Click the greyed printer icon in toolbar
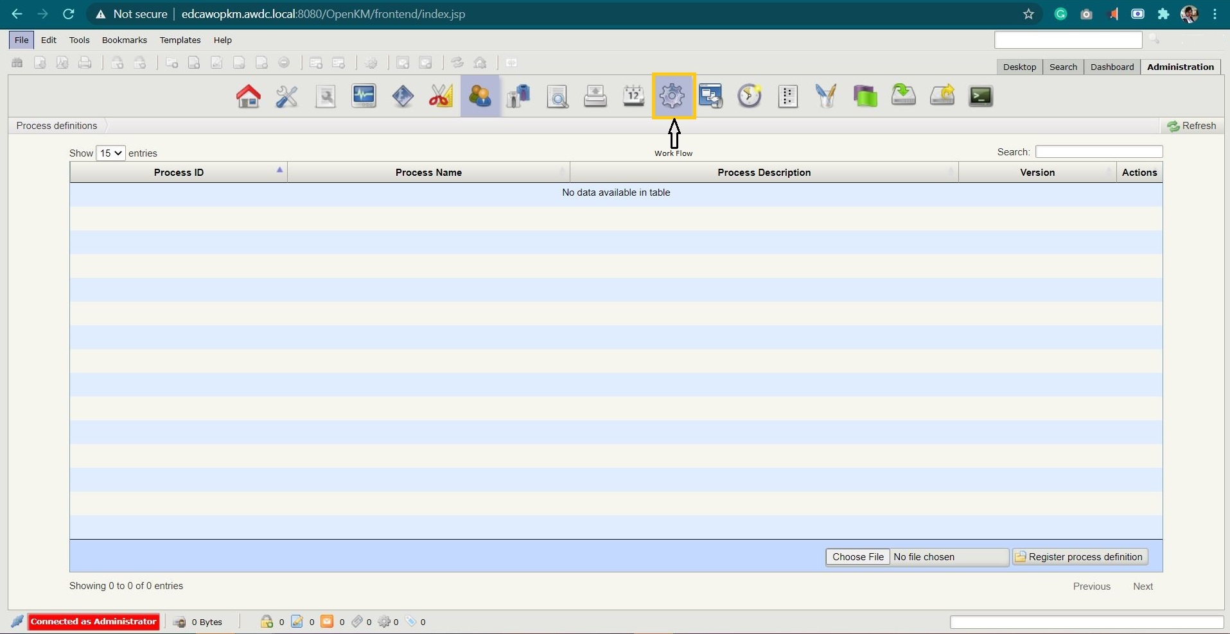This screenshot has height=634, width=1230. (x=85, y=63)
